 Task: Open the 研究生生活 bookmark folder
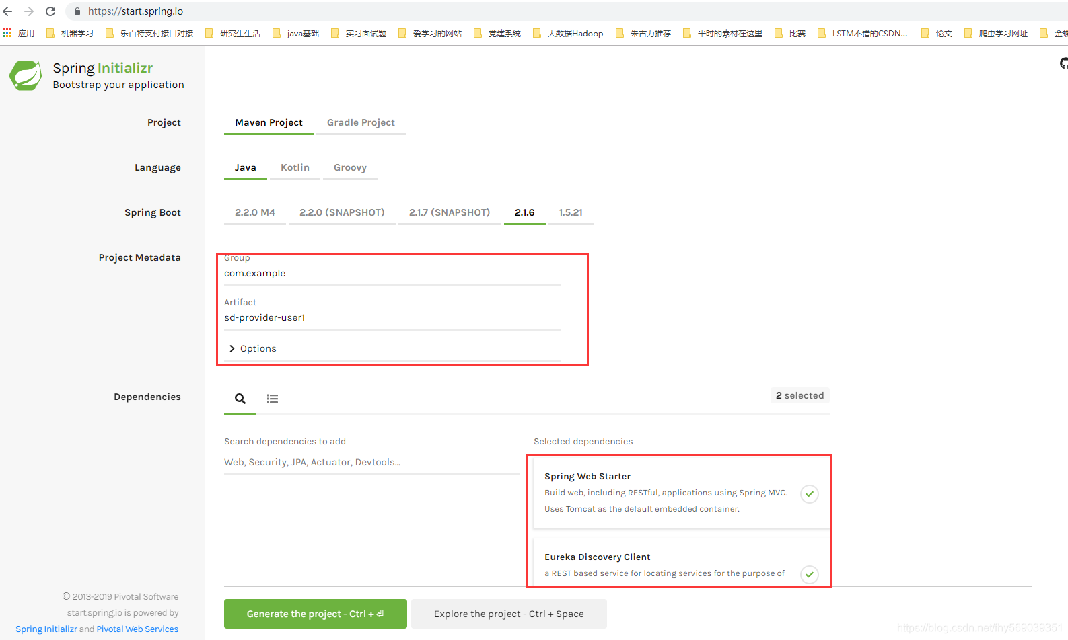tap(234, 33)
